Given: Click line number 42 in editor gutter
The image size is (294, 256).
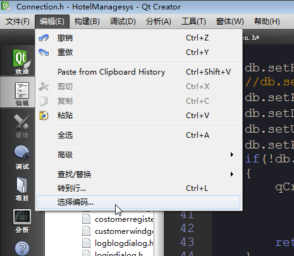Looking at the screenshot, I should point(187,228).
